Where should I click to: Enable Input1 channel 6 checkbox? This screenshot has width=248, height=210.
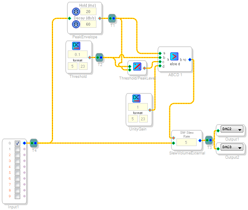(17, 178)
